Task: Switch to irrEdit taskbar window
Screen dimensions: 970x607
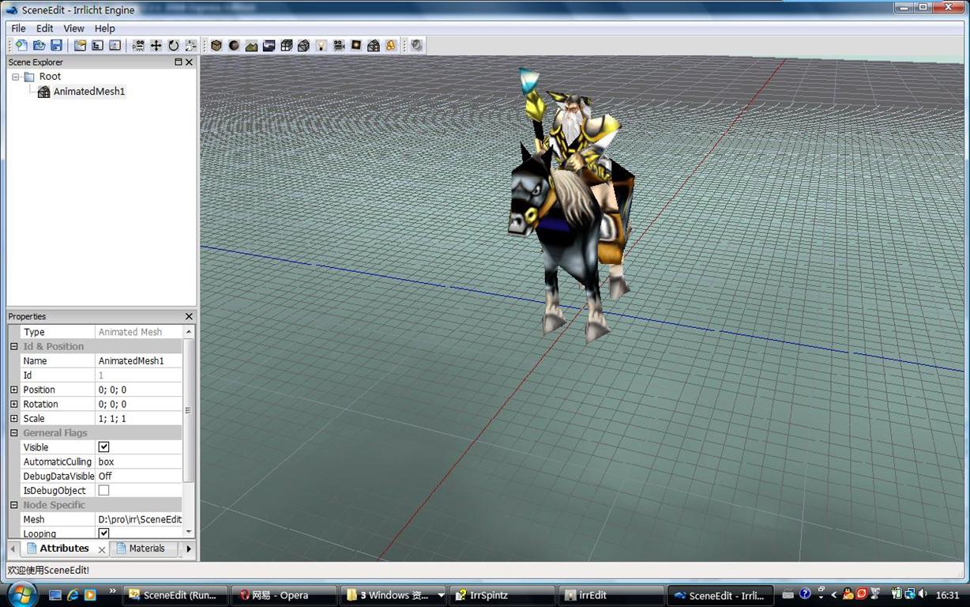Action: (x=611, y=595)
